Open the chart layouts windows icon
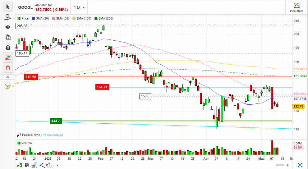 pyautogui.click(x=34, y=165)
